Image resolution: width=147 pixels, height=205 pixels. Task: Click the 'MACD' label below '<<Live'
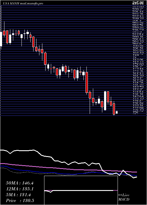point(123,199)
